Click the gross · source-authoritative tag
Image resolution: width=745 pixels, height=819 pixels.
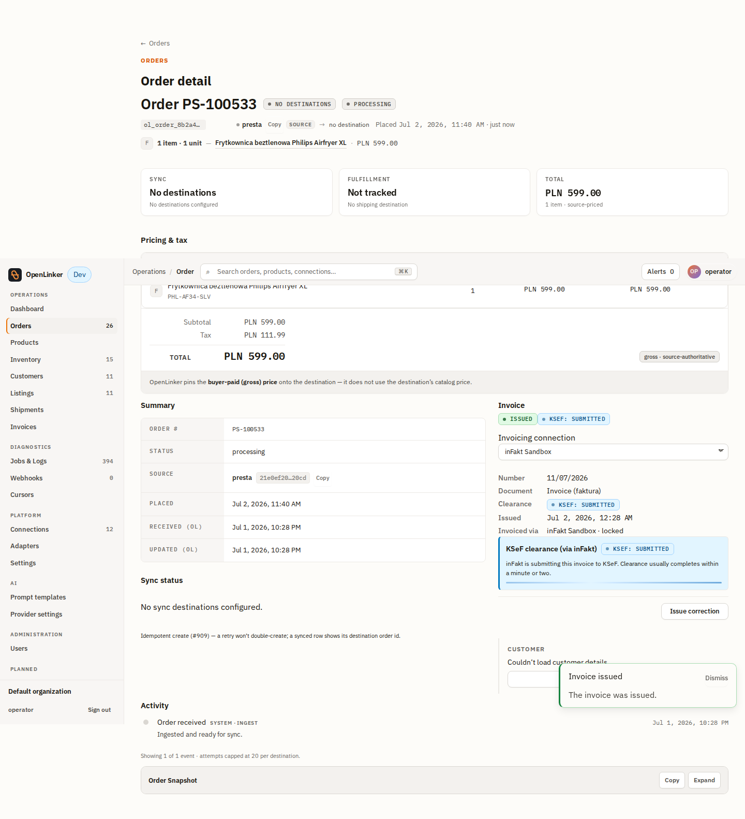[x=679, y=357]
